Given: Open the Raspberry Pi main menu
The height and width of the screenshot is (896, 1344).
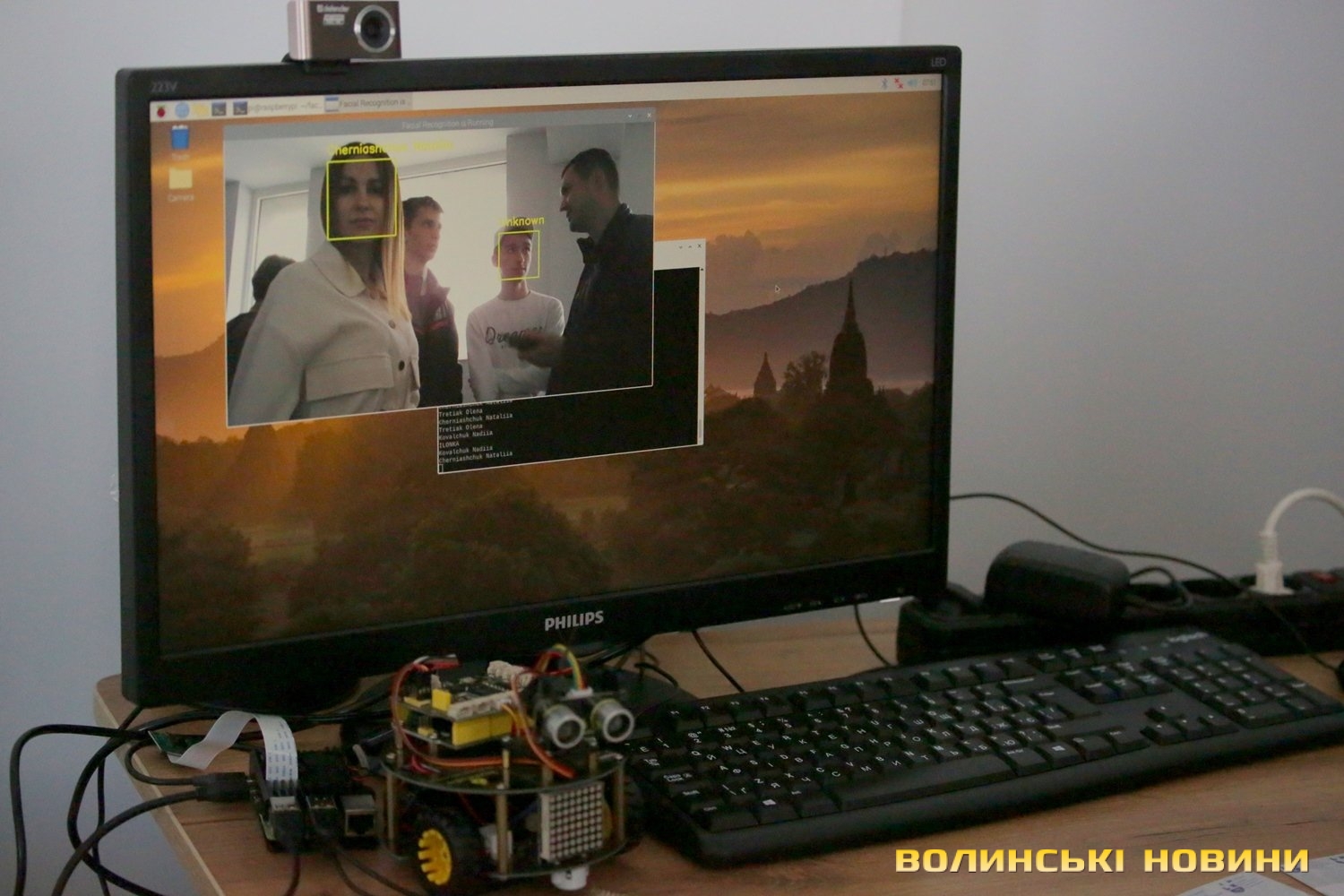Looking at the screenshot, I should tap(163, 109).
